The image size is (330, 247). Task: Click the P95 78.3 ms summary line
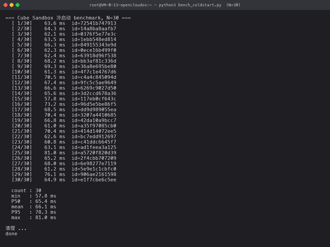(34, 212)
